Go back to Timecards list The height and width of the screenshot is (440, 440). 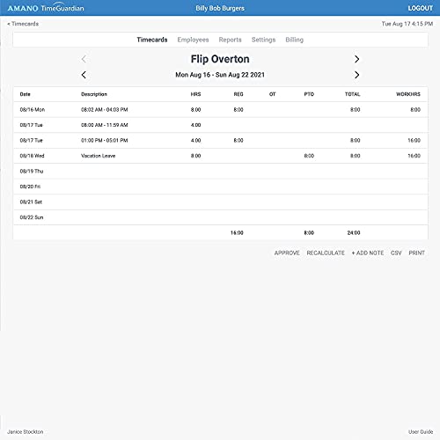coord(23,24)
